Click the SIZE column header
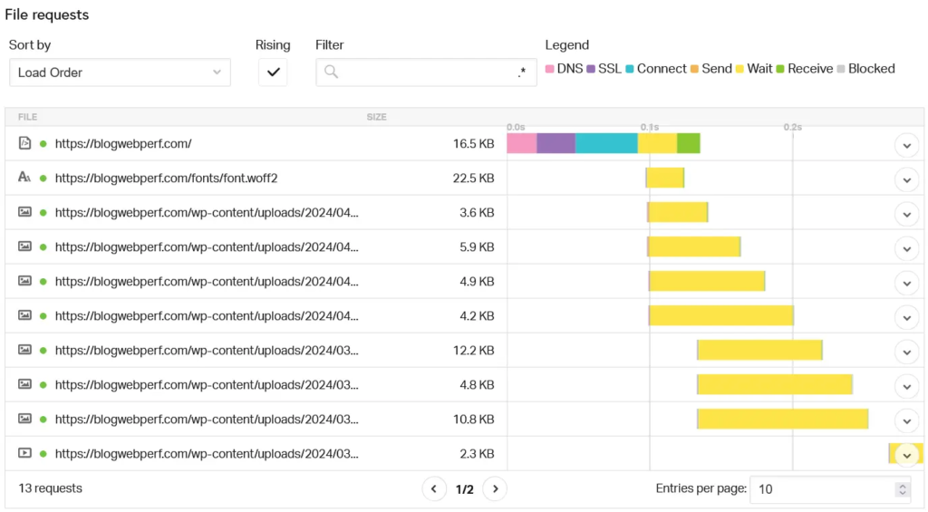This screenshot has width=928, height=512. [x=376, y=117]
